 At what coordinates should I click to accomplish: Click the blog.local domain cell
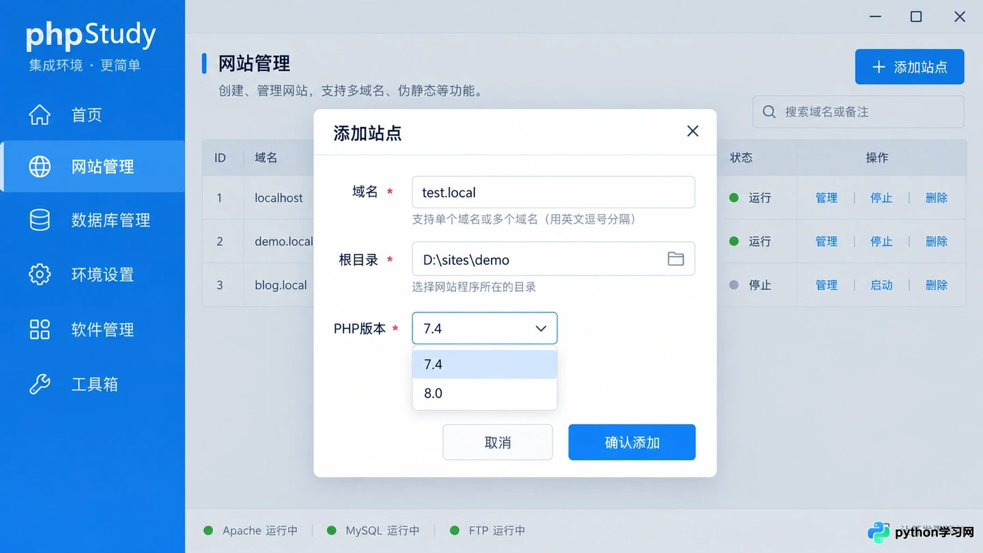[281, 285]
